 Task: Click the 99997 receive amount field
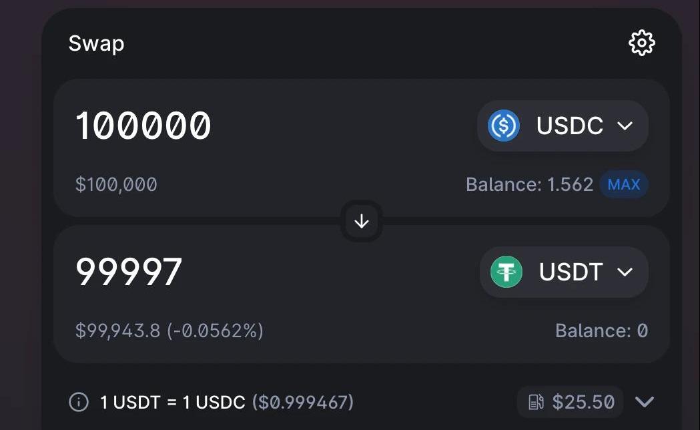129,272
